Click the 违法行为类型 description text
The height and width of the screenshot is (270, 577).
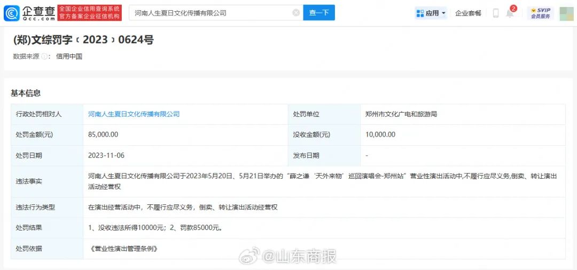[183, 207]
